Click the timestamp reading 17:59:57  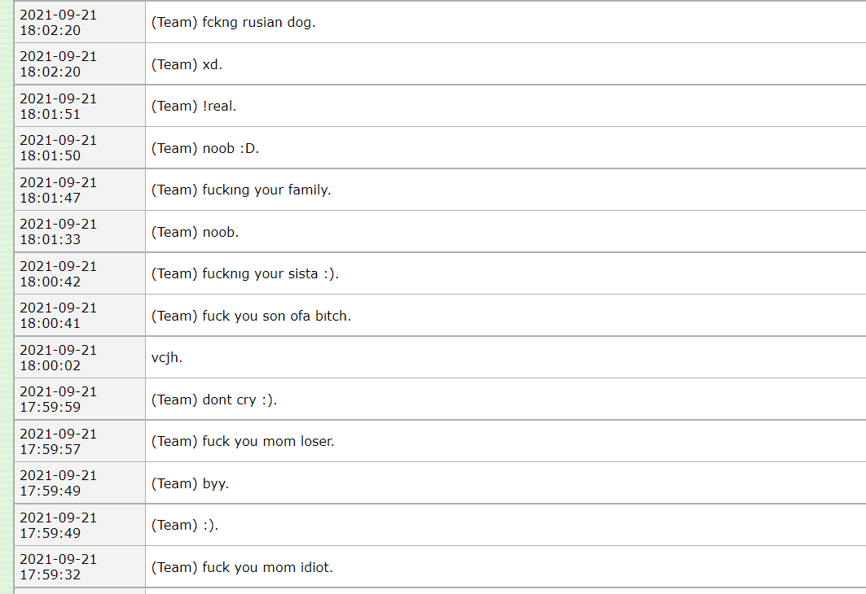pyautogui.click(x=58, y=441)
